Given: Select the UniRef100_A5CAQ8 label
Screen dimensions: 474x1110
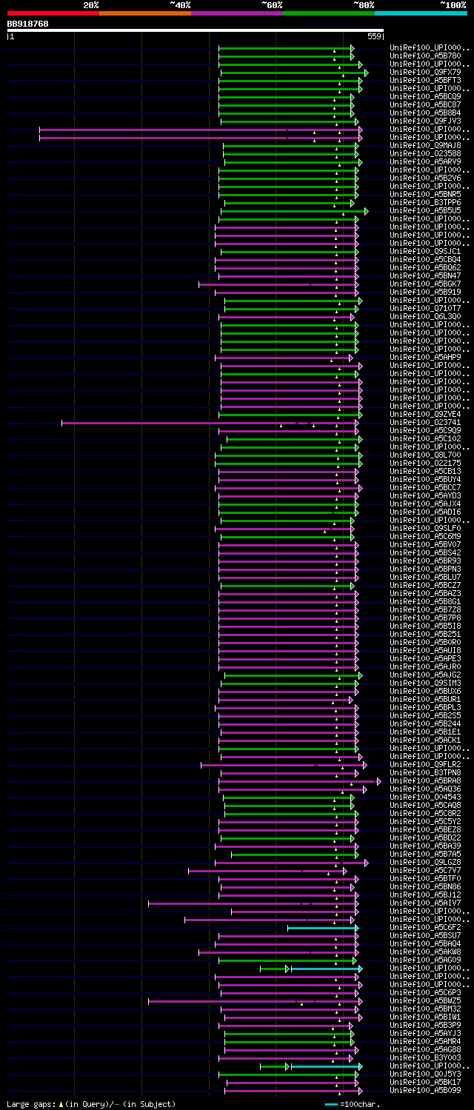Looking at the screenshot, I should pos(425,805).
